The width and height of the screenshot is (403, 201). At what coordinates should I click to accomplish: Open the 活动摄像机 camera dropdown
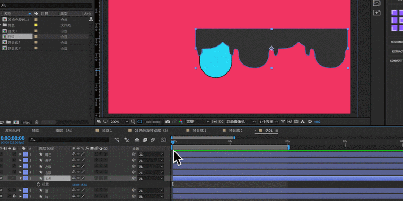pos(241,122)
